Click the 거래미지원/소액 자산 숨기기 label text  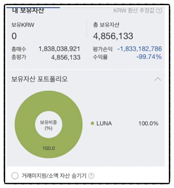click(x=54, y=176)
